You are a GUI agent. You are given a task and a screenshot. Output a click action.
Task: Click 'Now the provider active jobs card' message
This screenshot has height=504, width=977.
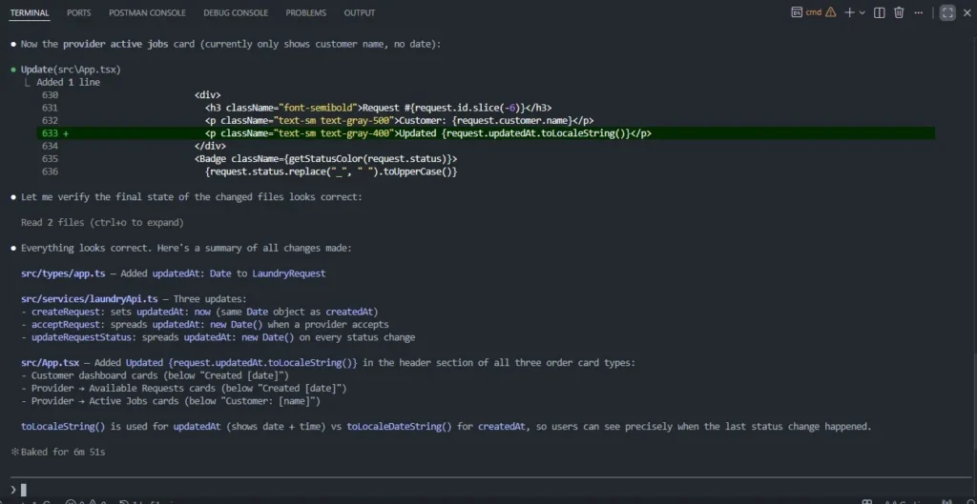click(231, 44)
